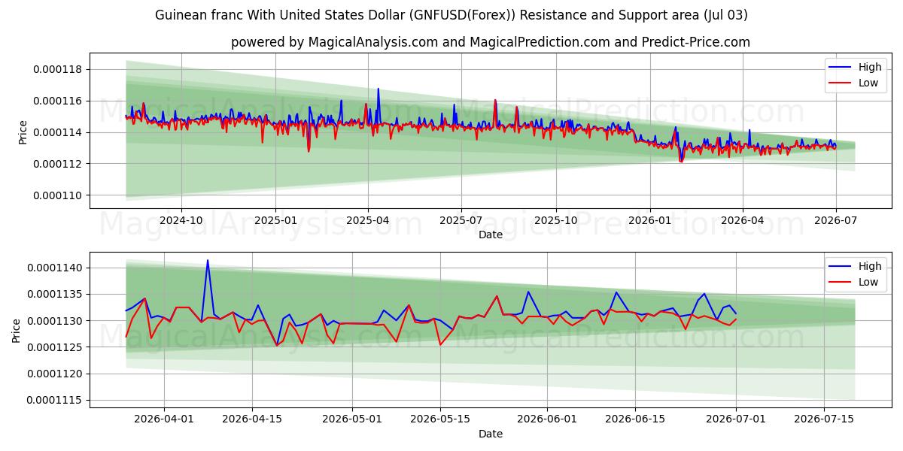Screen dimensions: 903x451
Task: Click the 2026-07-15 x-axis tick label
Action: point(825,420)
